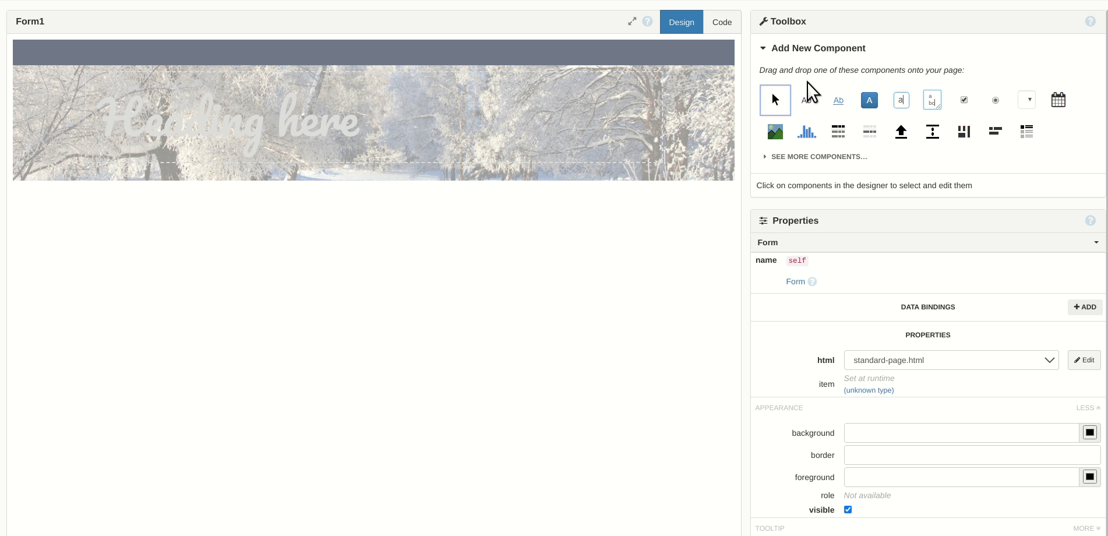Click the Add data binding button
The height and width of the screenshot is (536, 1108).
point(1085,307)
